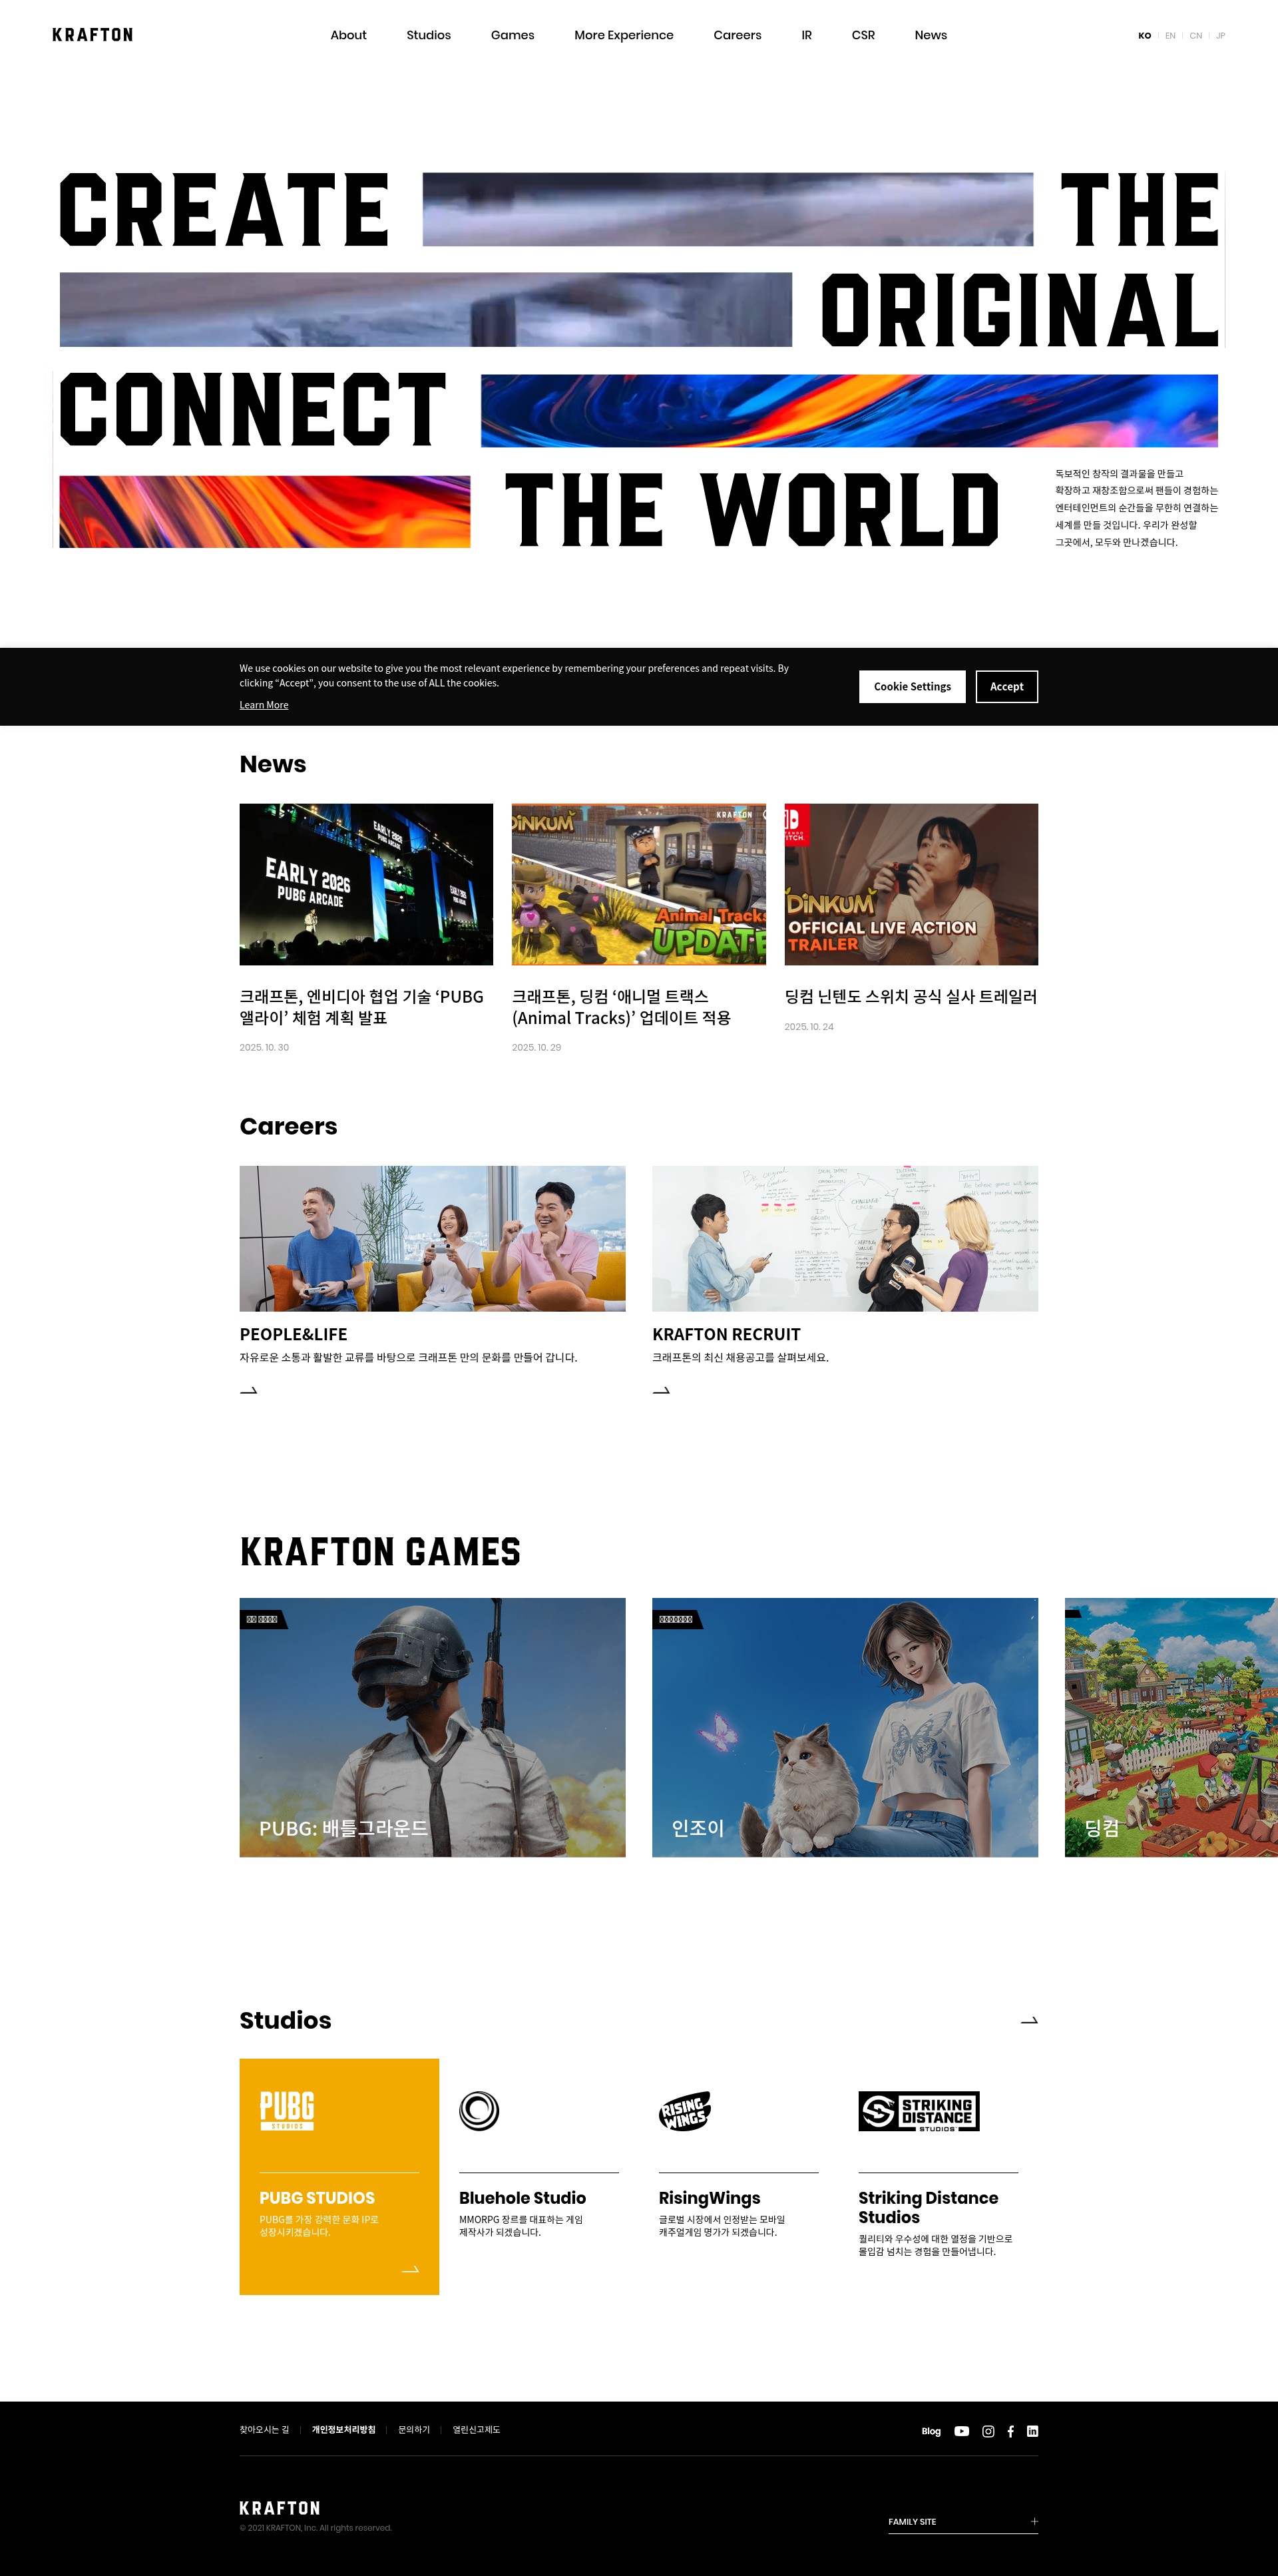Viewport: 1278px width, 2576px height.
Task: Switch language to JP
Action: coord(1220,36)
